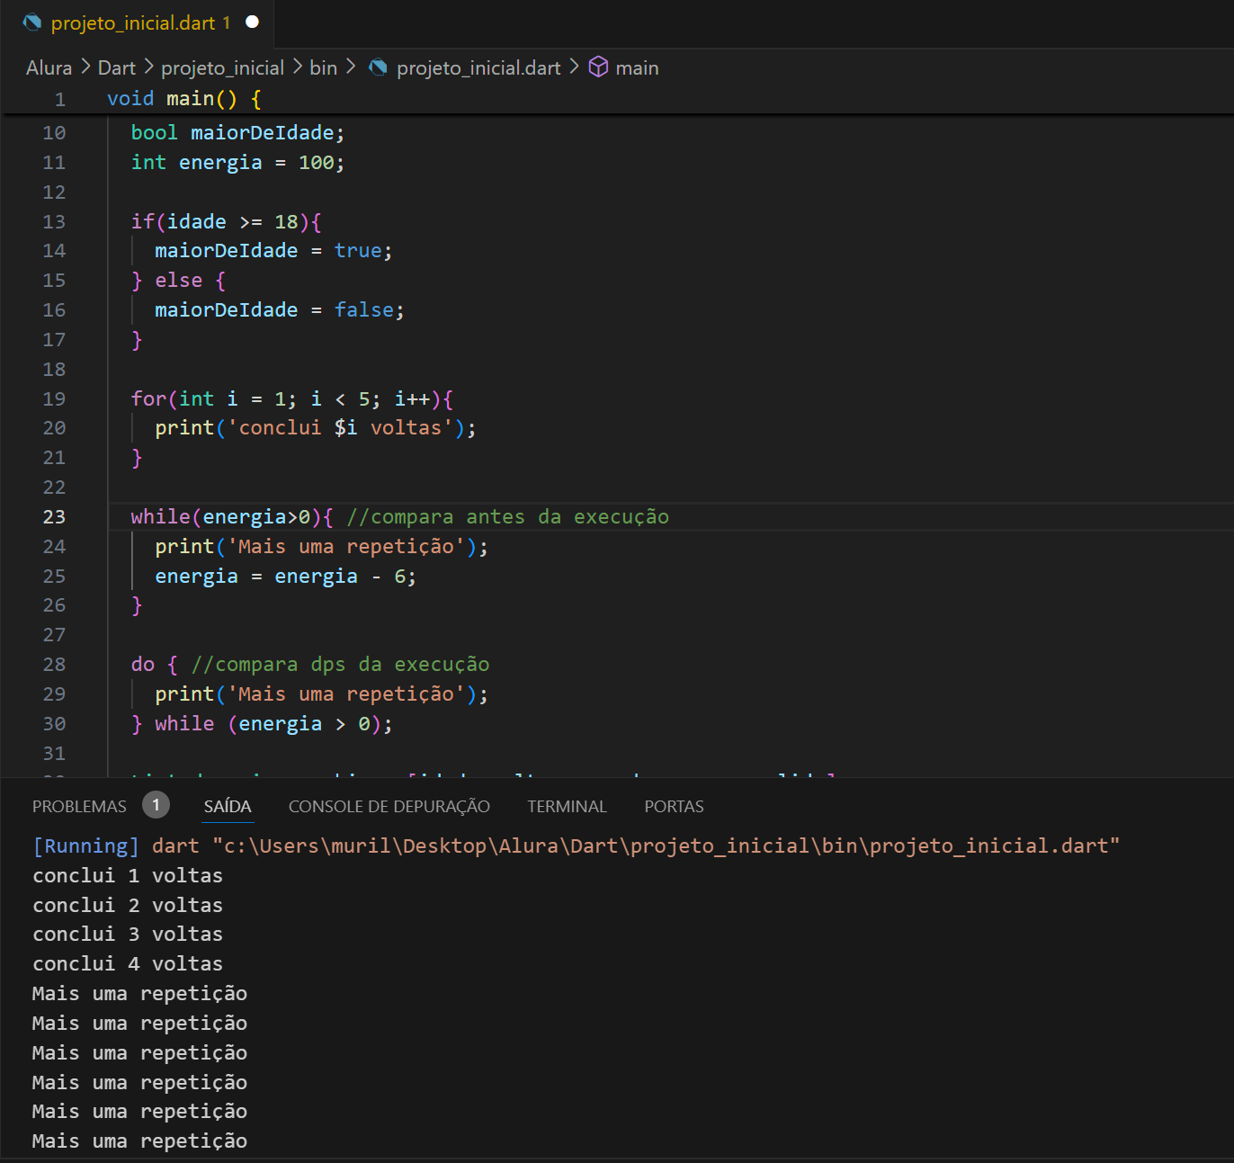
Task: Click '} while (energia > 0);' on line 30
Action: coord(262,724)
